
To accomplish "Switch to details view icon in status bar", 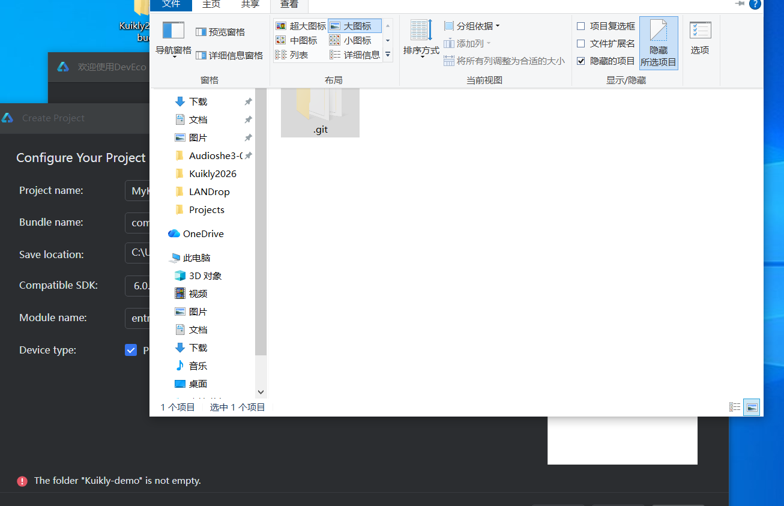I will [735, 407].
